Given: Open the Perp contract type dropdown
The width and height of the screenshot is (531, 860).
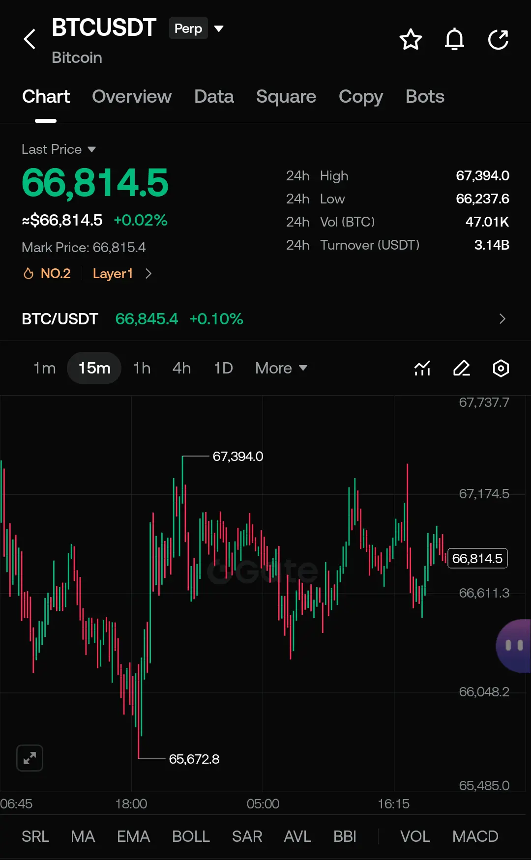Looking at the screenshot, I should [196, 29].
